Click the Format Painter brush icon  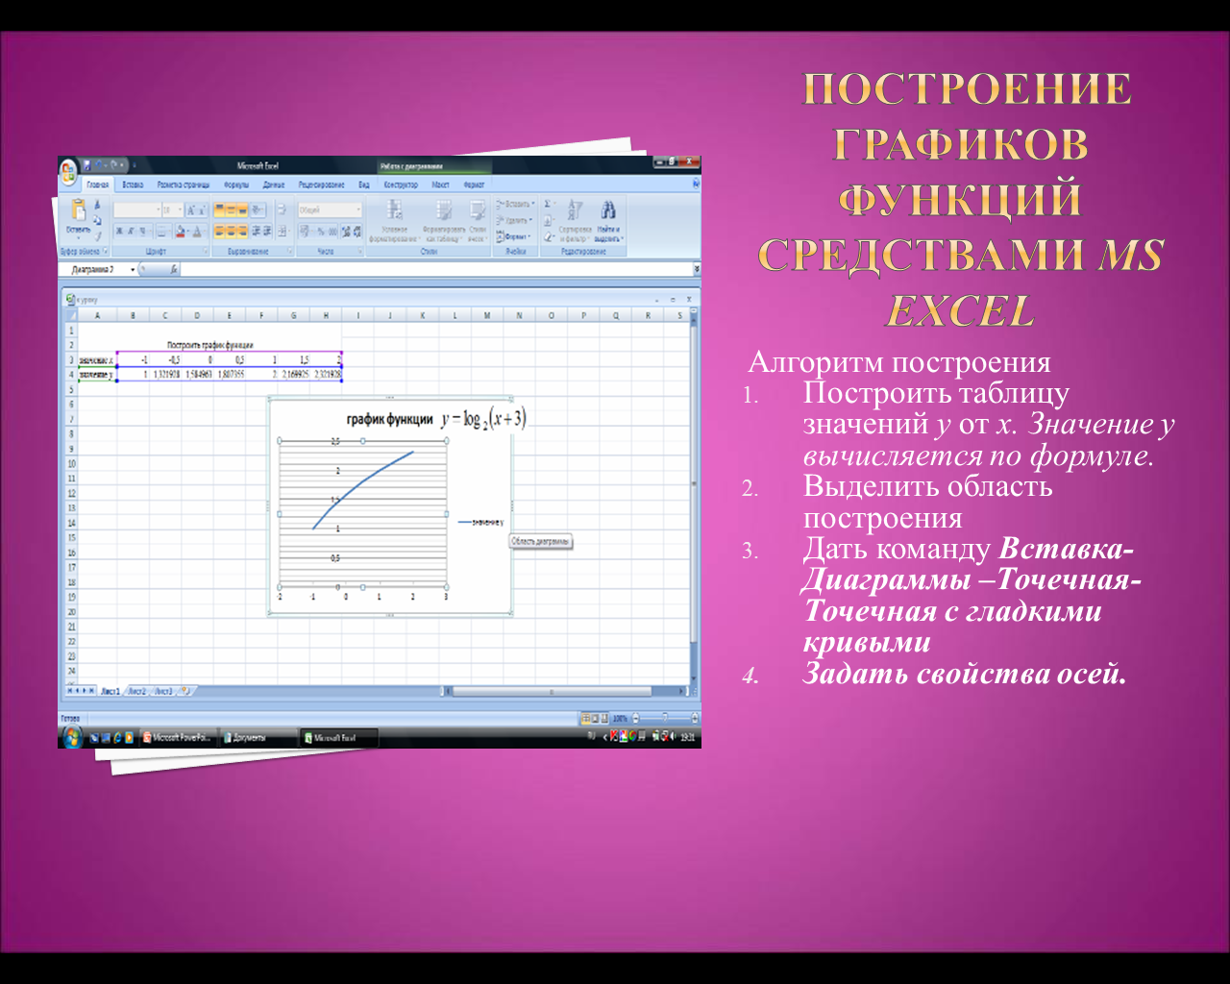coord(97,236)
